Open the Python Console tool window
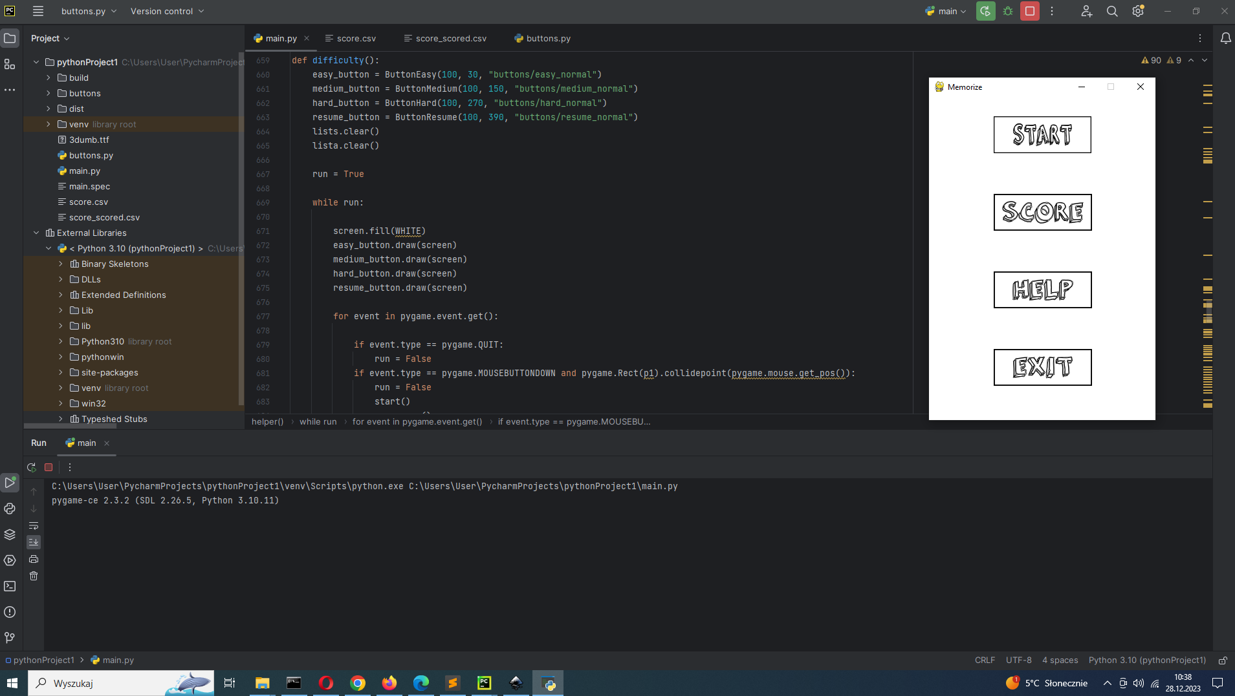The height and width of the screenshot is (696, 1235). [x=10, y=509]
